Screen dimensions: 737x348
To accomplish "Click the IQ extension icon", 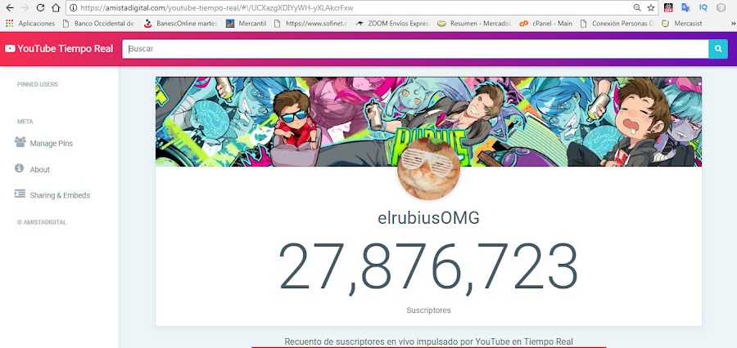I will 703,7.
